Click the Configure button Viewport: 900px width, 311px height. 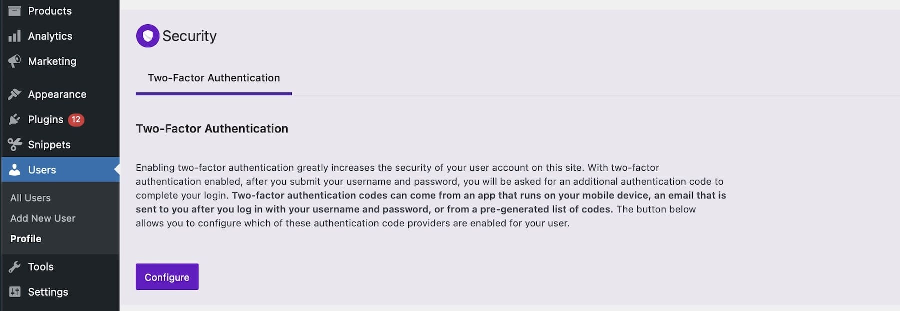[x=167, y=276]
